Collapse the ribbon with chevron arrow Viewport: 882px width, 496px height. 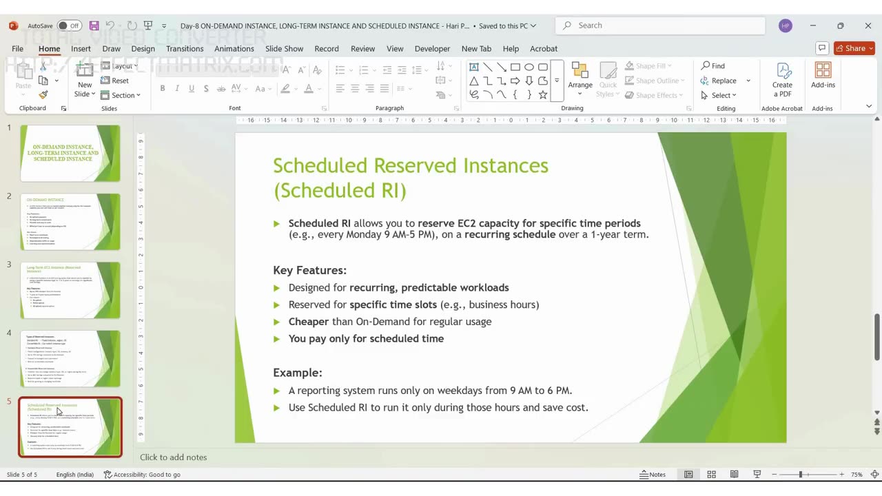click(869, 106)
